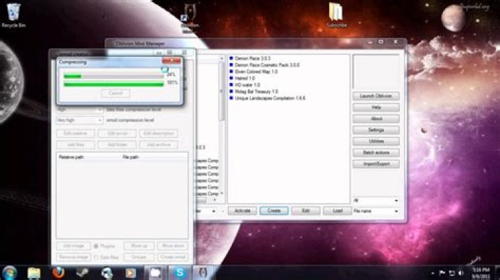Open the Recycle Bin desktop icon

[x=14, y=12]
